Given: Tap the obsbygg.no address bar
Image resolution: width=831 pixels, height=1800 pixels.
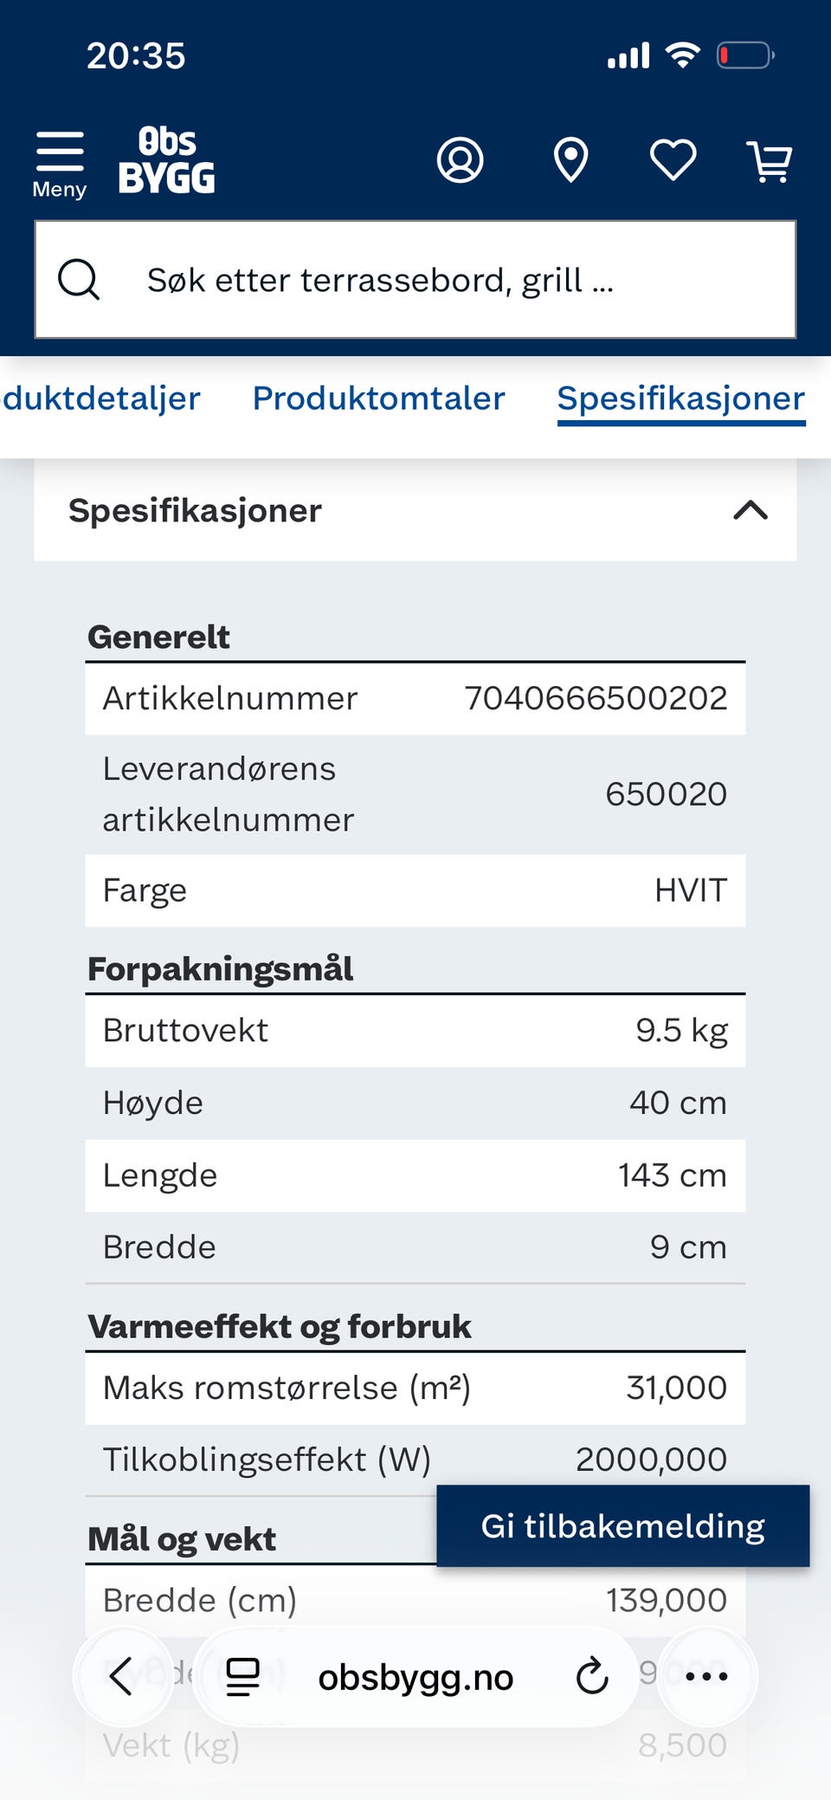Looking at the screenshot, I should pos(415,1677).
